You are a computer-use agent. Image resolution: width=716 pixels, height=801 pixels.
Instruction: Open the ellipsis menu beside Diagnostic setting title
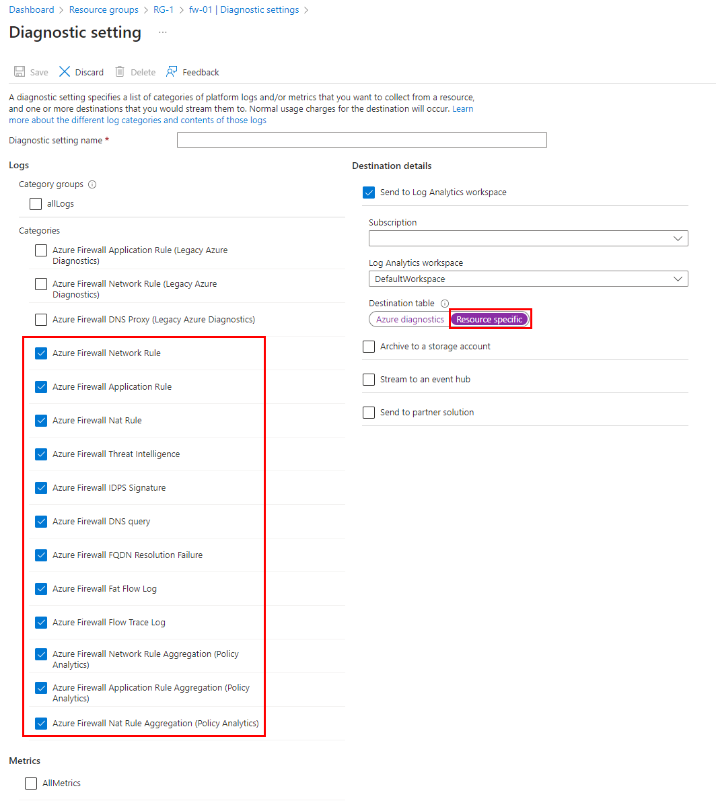tap(162, 33)
